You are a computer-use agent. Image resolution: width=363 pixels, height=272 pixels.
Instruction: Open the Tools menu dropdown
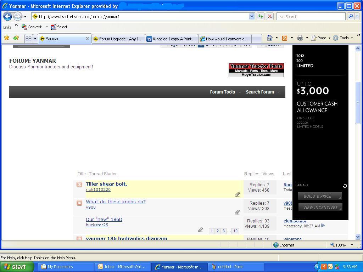tap(343, 38)
